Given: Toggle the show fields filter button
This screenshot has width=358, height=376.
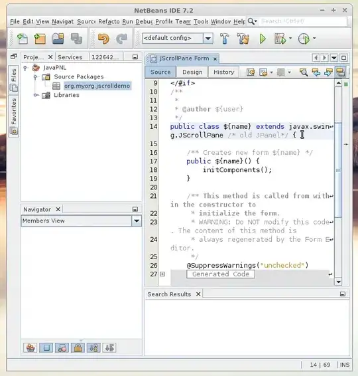Looking at the screenshot, I should [x=46, y=347].
